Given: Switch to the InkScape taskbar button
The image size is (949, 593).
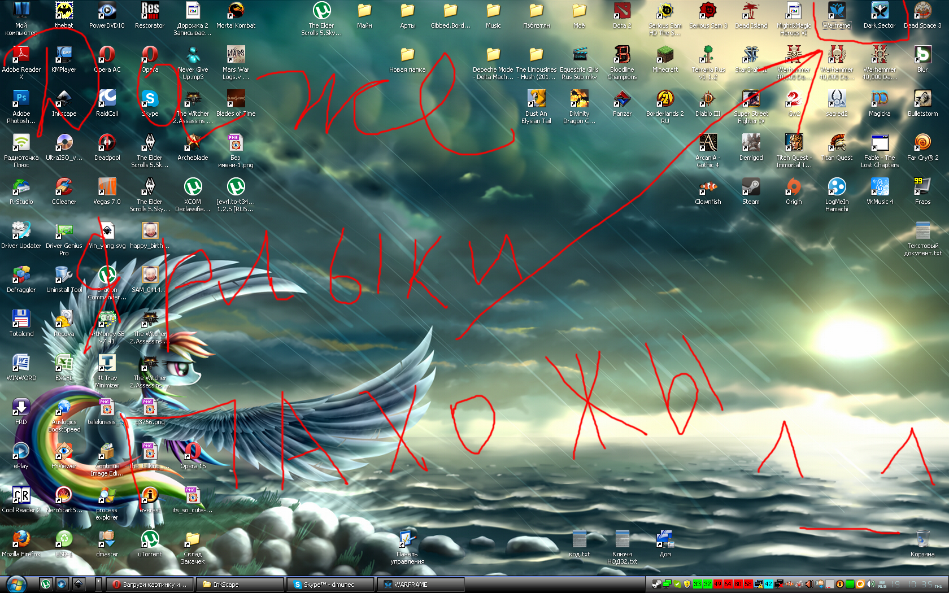Looking at the screenshot, I should [x=241, y=585].
